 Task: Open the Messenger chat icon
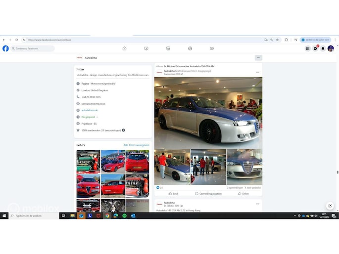[x=315, y=48]
